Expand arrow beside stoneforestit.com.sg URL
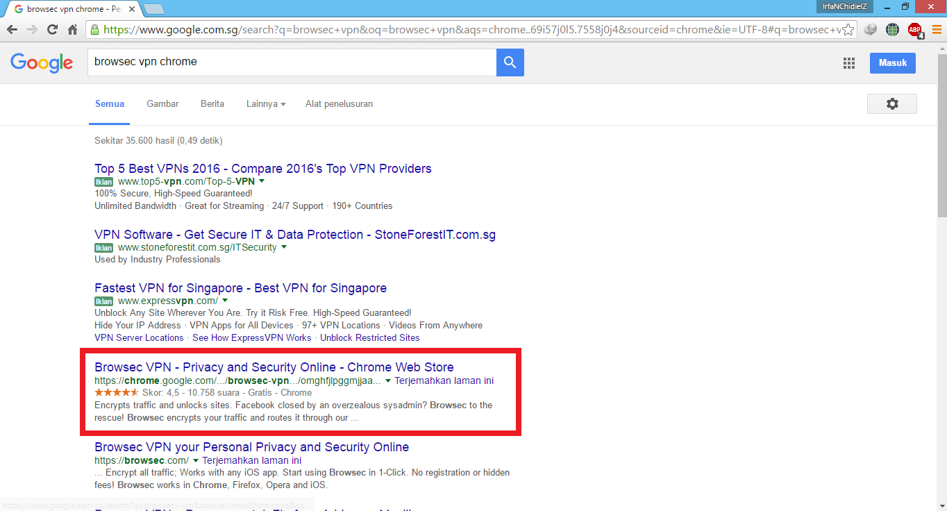The height and width of the screenshot is (511, 947). pos(284,247)
